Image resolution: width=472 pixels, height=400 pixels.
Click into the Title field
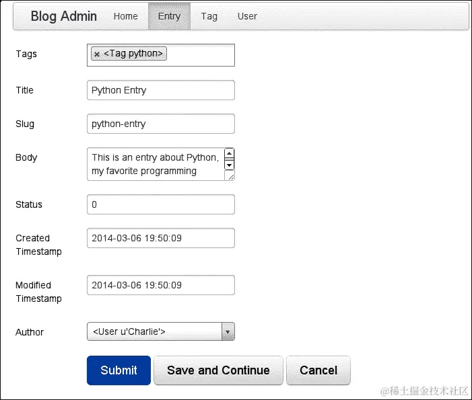click(x=161, y=90)
